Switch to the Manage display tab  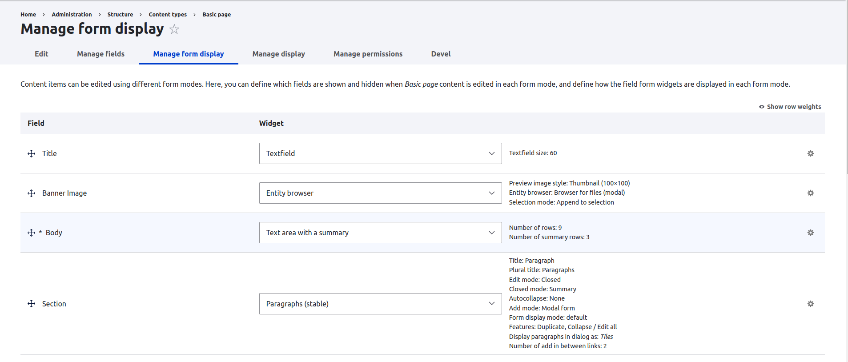coord(278,54)
